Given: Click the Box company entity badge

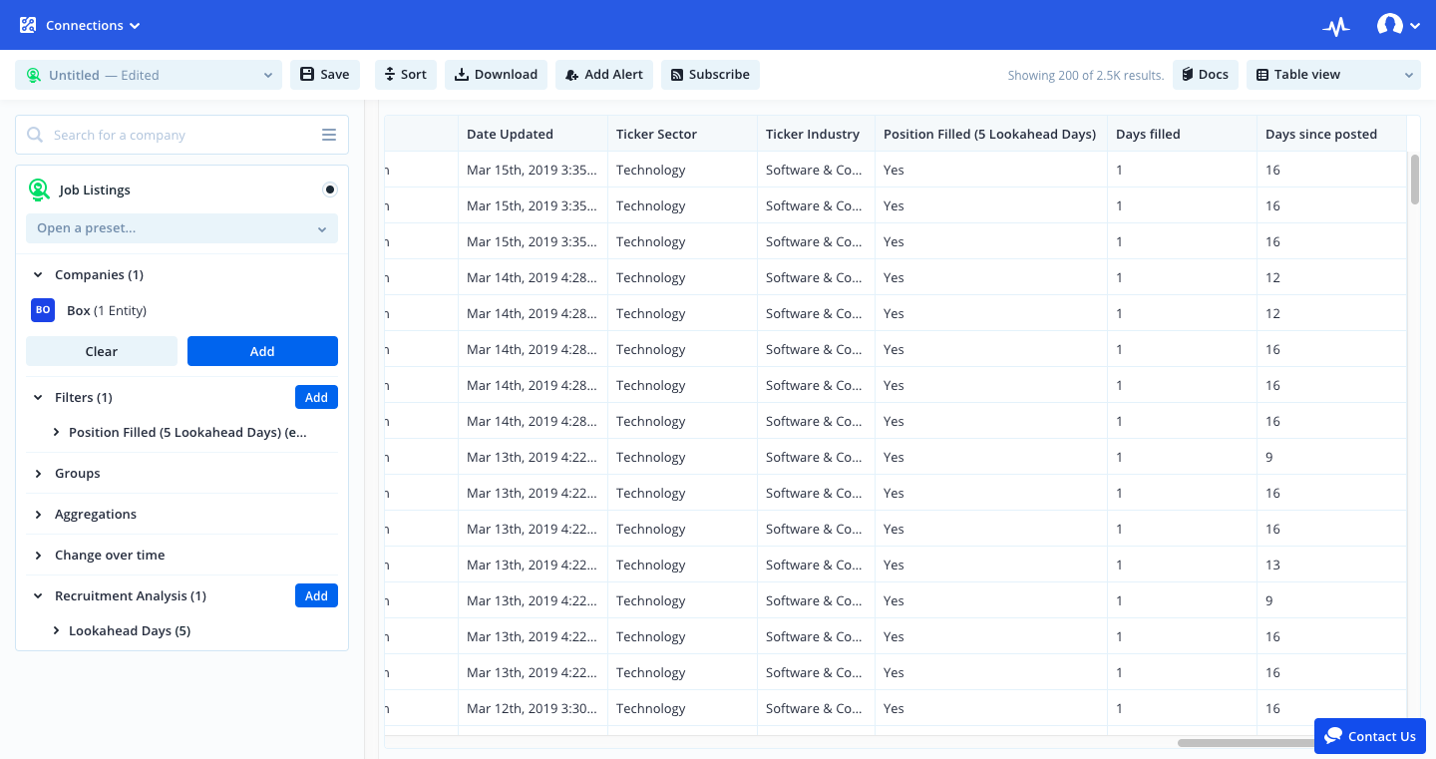Looking at the screenshot, I should (43, 310).
